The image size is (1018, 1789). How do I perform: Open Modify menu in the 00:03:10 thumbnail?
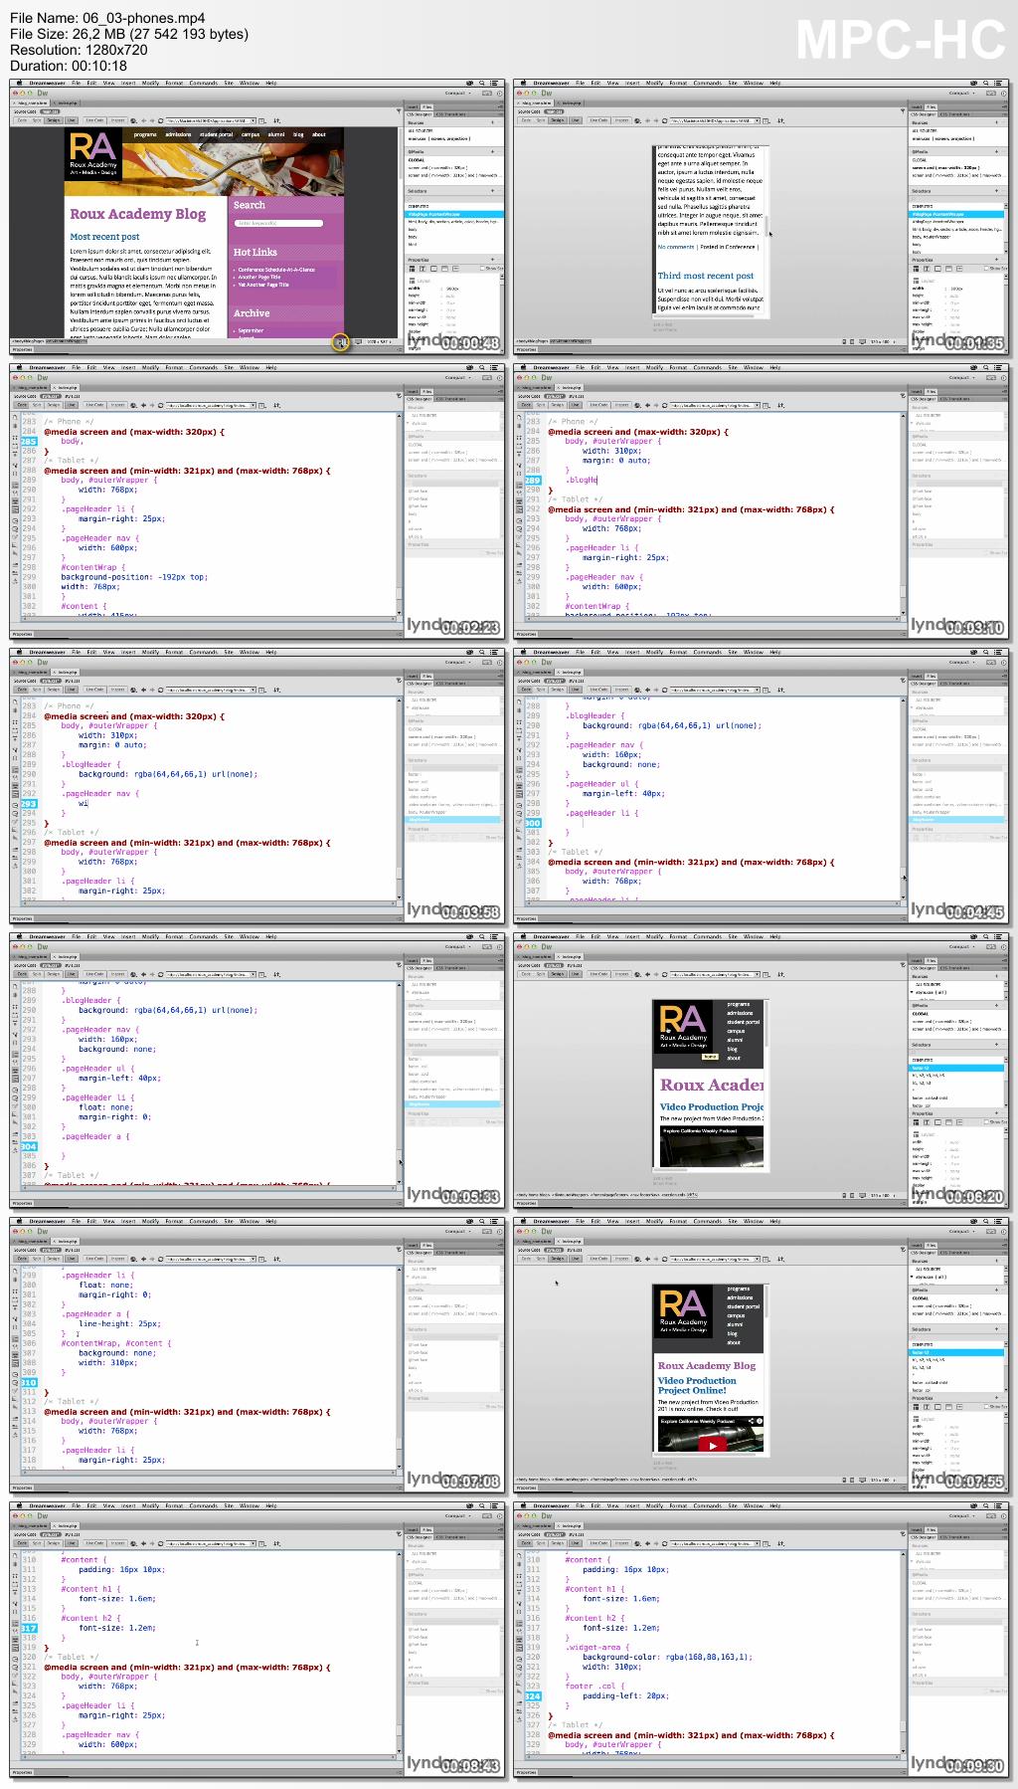coord(654,367)
